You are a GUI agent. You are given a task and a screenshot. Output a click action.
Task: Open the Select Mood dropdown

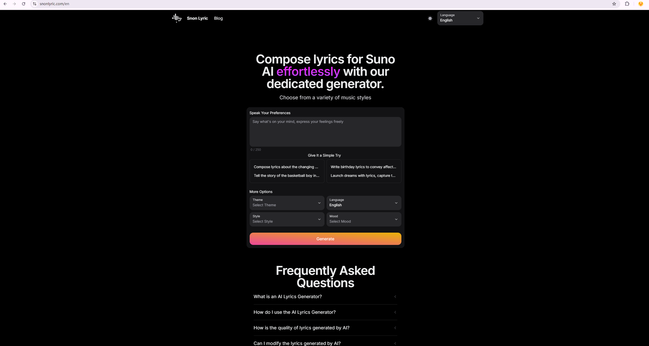click(x=363, y=219)
